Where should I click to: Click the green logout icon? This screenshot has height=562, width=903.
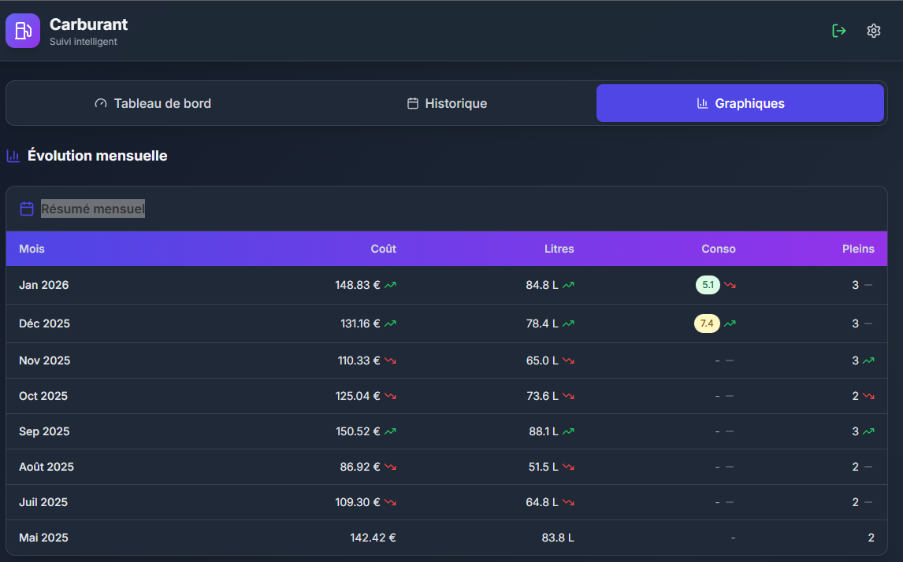[839, 31]
